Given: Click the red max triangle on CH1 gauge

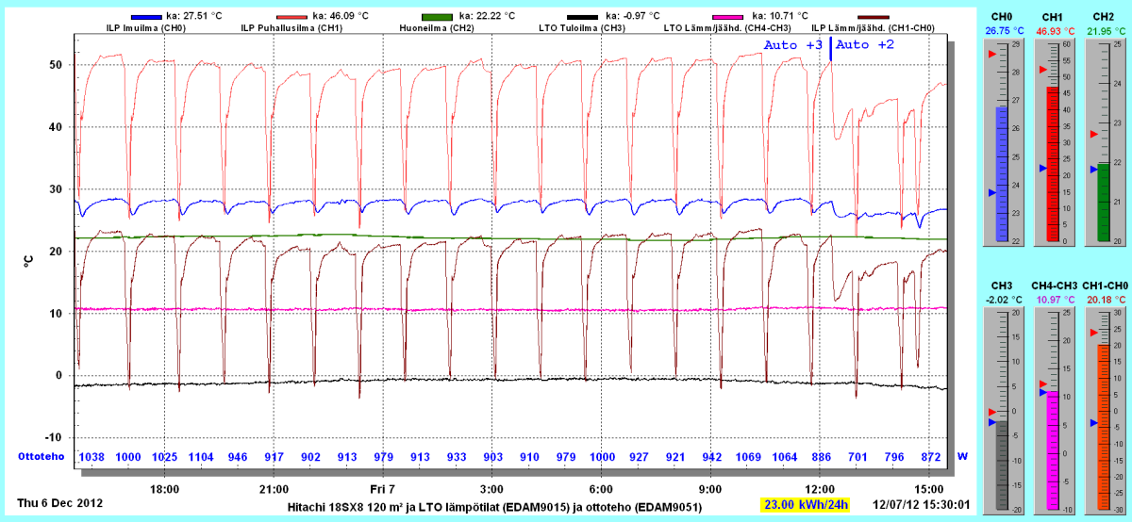Looking at the screenshot, I should (1042, 70).
